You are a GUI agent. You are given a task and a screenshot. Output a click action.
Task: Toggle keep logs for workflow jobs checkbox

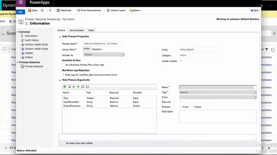click(x=64, y=75)
